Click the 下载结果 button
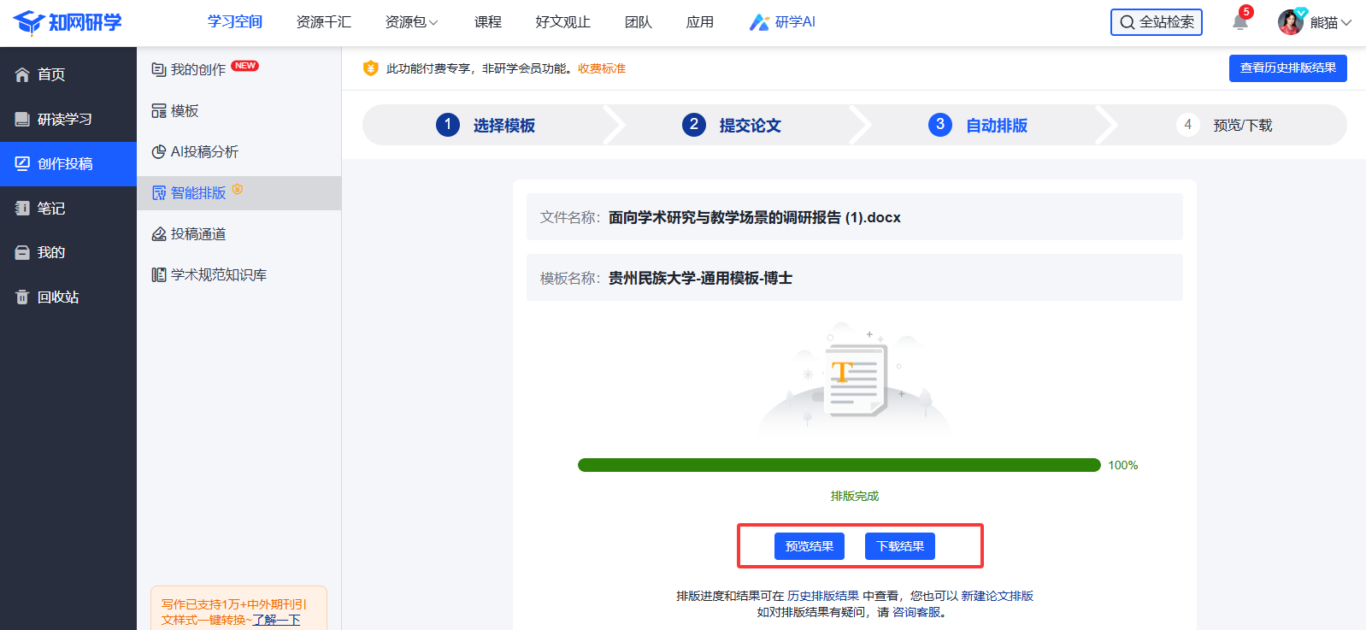 tap(899, 546)
